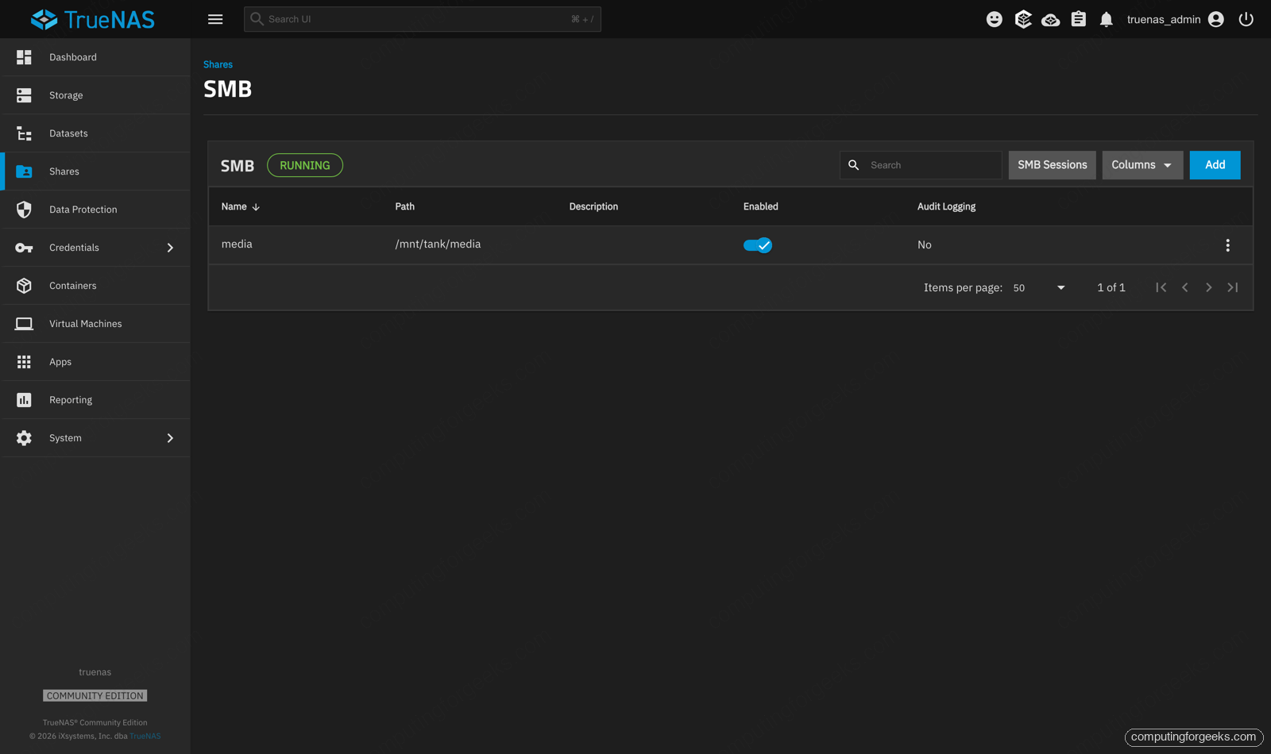Click the Add SMB share button
This screenshot has height=754, width=1271.
point(1215,165)
